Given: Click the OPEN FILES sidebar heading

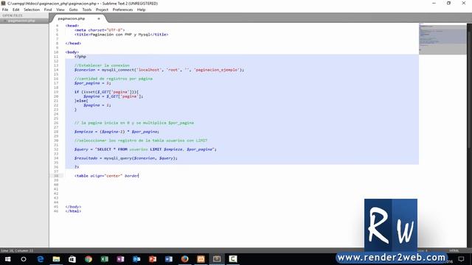Looking at the screenshot, I should 13,15.
